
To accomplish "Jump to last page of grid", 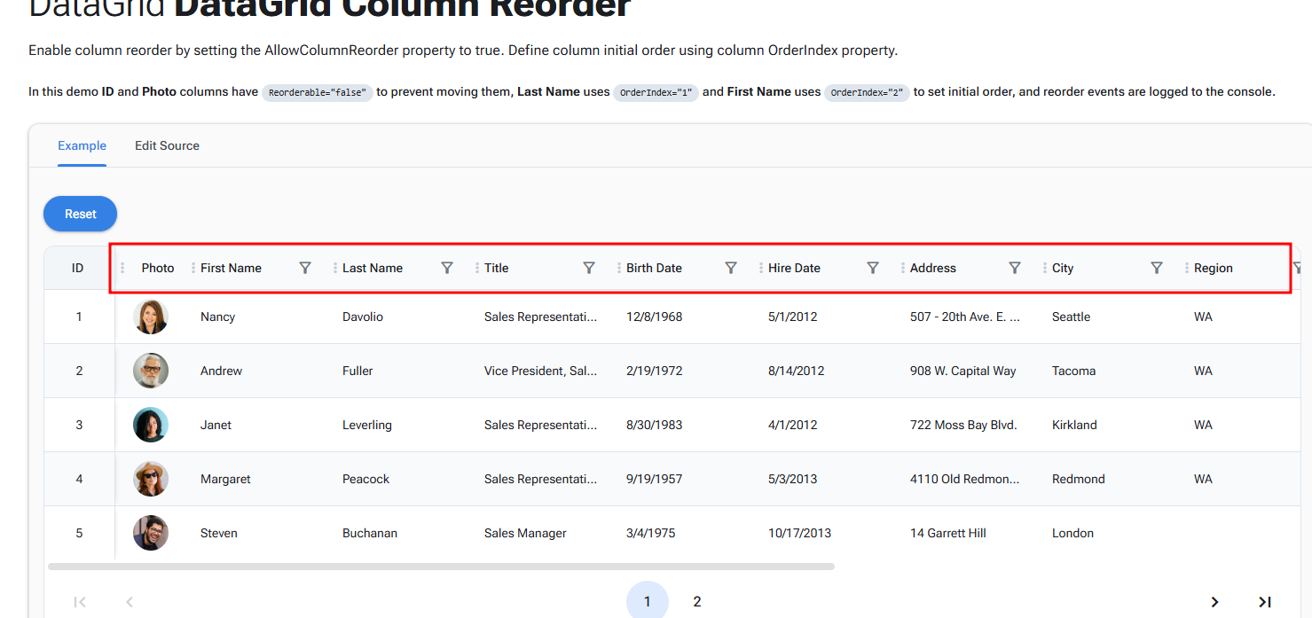I will coord(1265,602).
